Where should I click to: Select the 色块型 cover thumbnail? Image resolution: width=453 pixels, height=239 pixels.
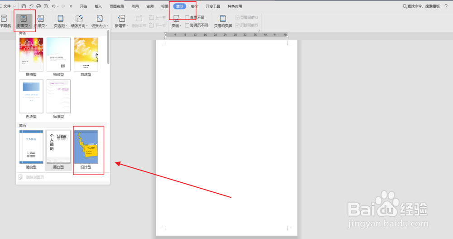pyautogui.click(x=31, y=96)
